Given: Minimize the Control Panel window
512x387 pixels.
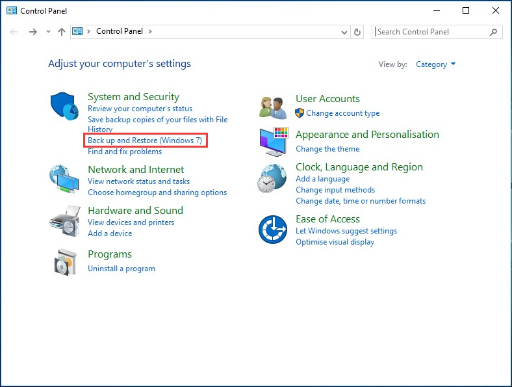Looking at the screenshot, I should click(x=436, y=11).
